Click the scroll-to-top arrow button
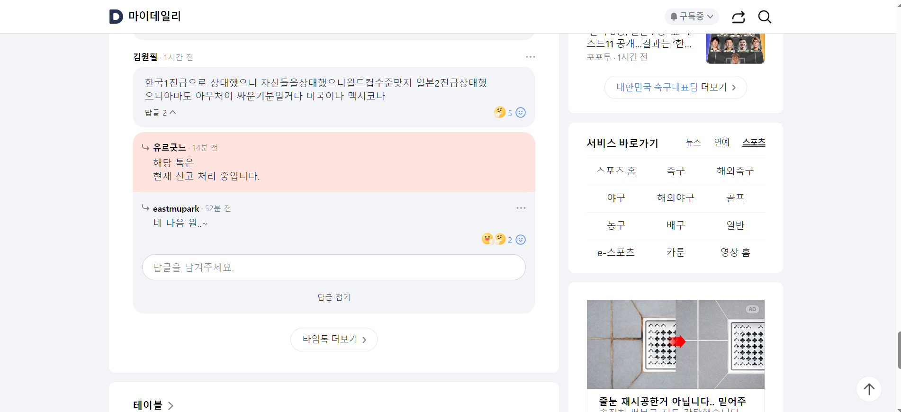This screenshot has width=901, height=412. pos(869,389)
